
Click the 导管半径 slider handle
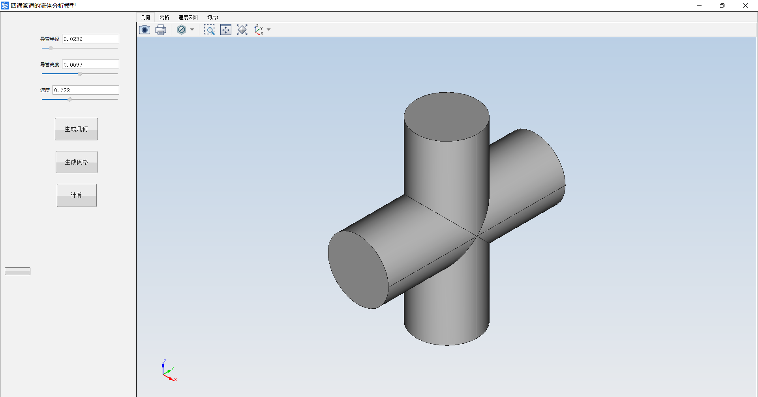pyautogui.click(x=51, y=48)
